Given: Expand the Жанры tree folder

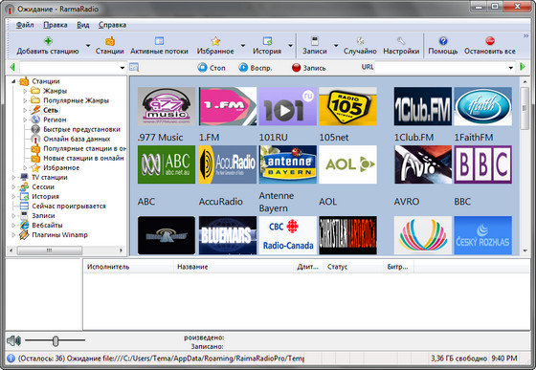Looking at the screenshot, I should click(25, 91).
